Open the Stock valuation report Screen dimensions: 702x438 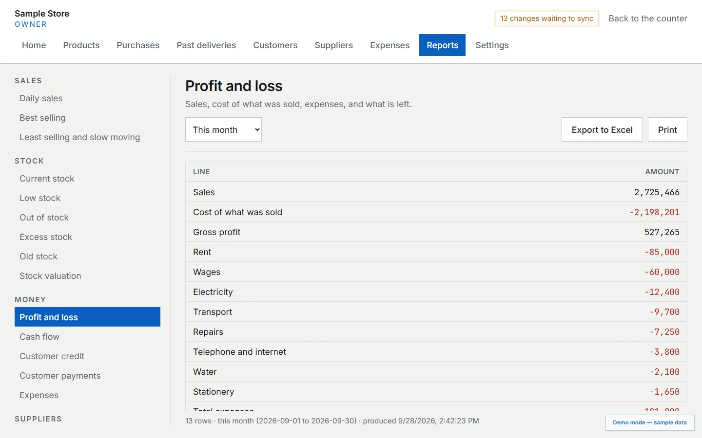tap(88, 276)
